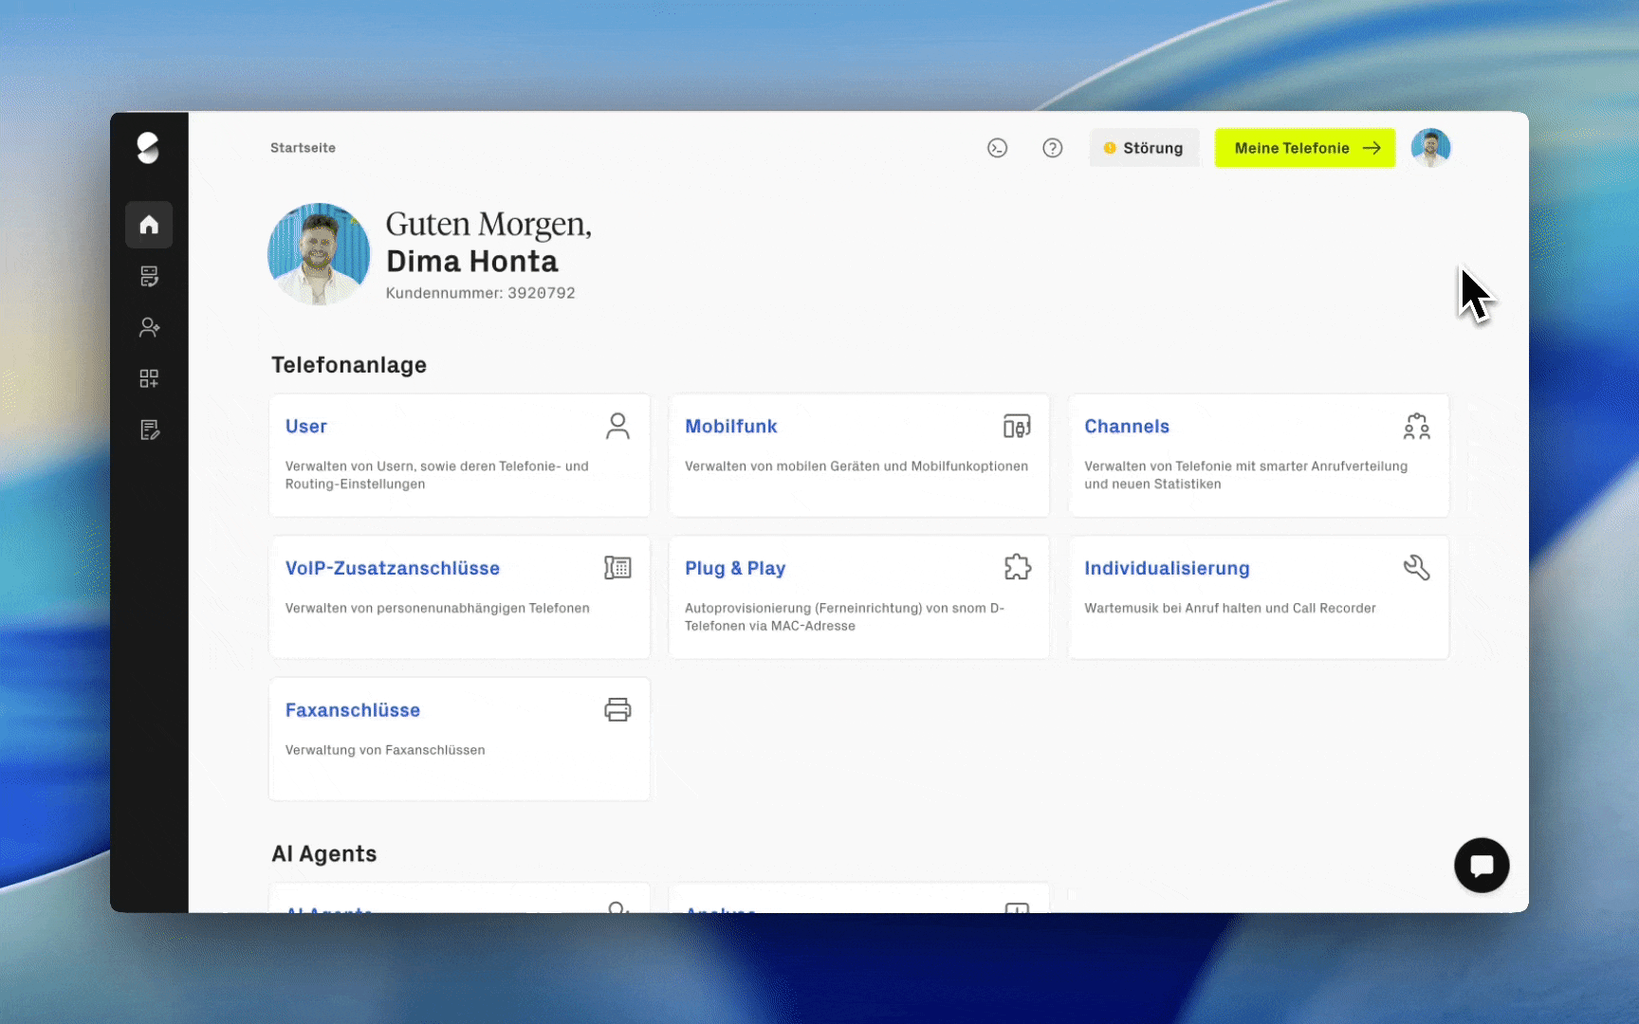Open the phone system icon with handset in sidebar

[x=149, y=276]
